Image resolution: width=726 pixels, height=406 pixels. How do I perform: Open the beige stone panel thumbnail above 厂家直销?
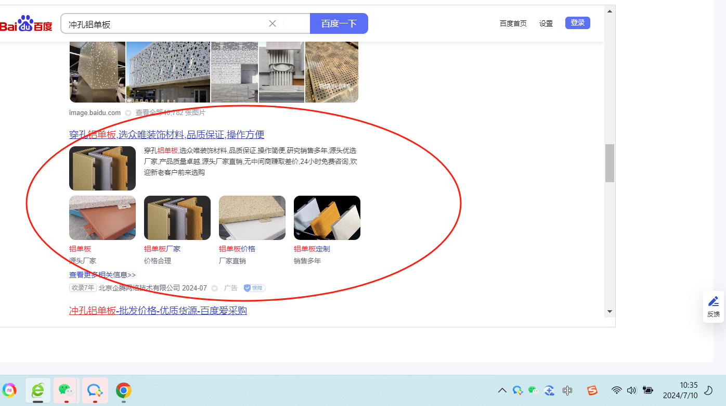coord(252,218)
